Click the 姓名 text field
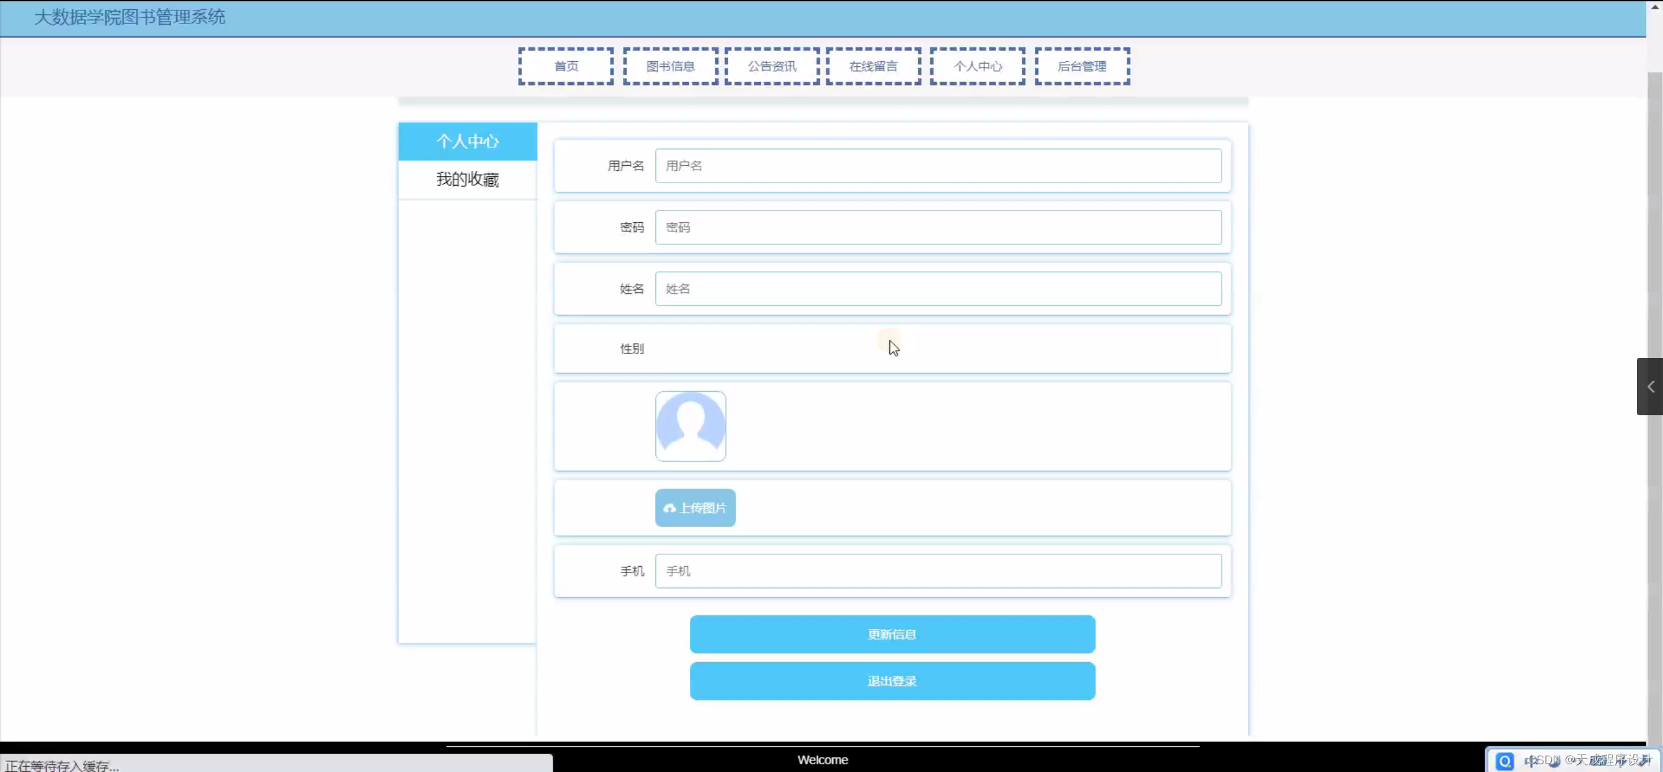The width and height of the screenshot is (1663, 772). point(937,289)
